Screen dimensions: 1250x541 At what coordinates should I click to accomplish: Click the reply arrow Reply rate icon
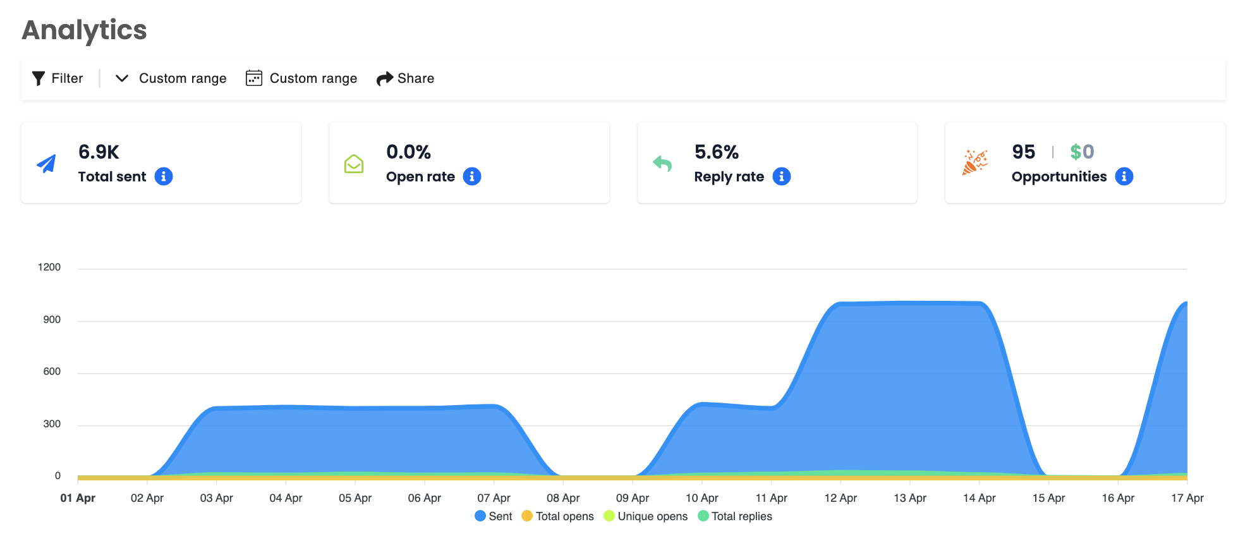pyautogui.click(x=662, y=164)
